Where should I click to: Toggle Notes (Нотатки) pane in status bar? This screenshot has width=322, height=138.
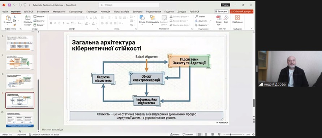point(175,134)
